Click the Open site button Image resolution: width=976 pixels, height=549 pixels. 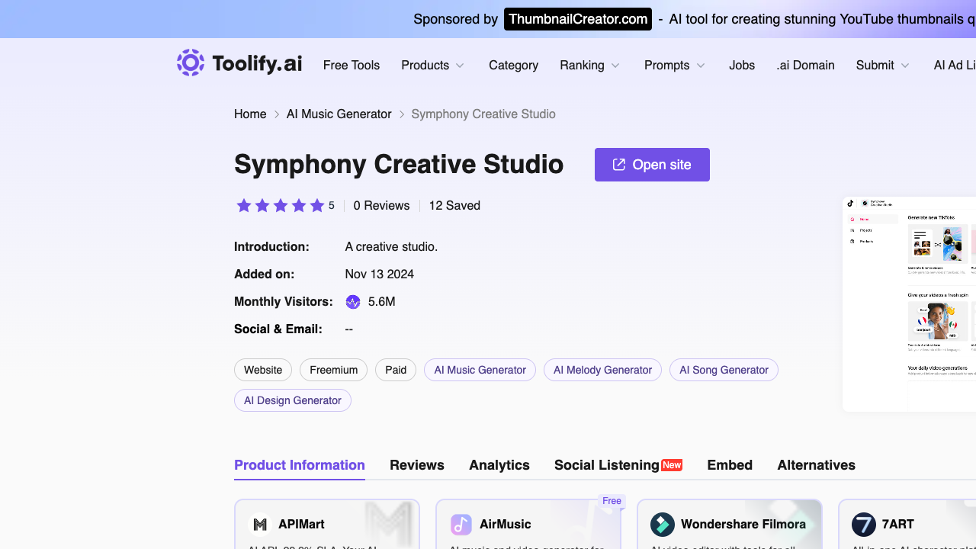[x=652, y=165]
